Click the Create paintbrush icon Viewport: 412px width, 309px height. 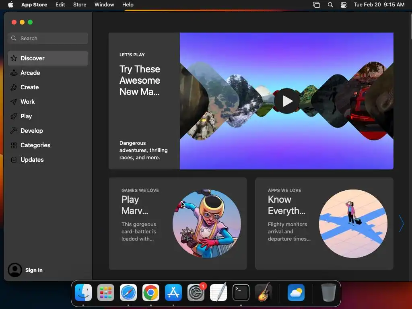pyautogui.click(x=14, y=87)
